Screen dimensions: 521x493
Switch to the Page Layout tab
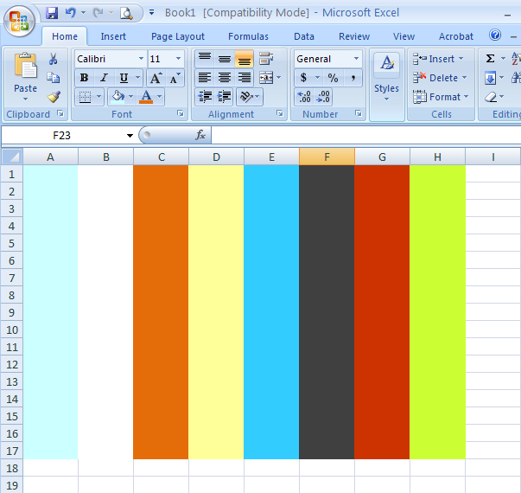178,36
